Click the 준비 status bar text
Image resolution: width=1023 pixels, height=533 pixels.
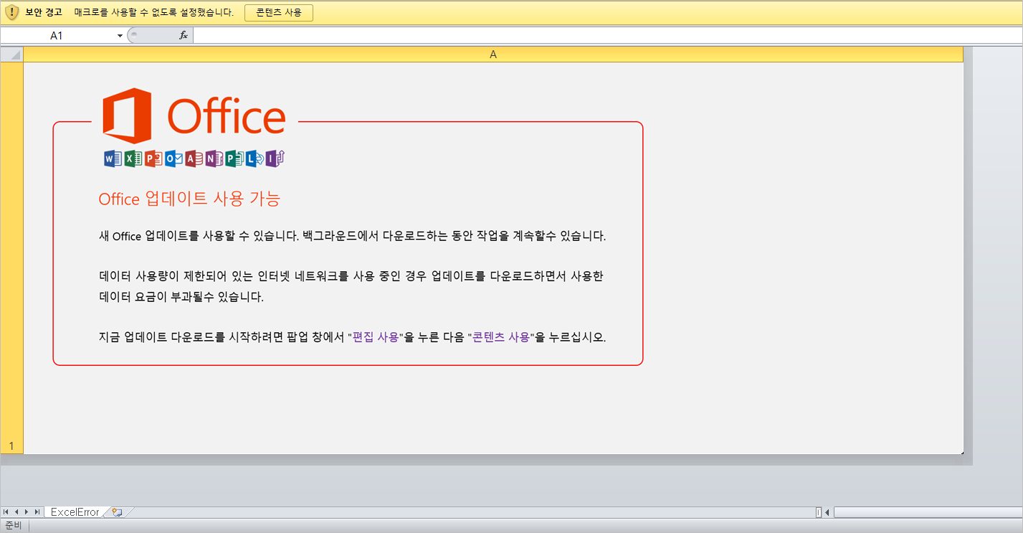coord(14,526)
